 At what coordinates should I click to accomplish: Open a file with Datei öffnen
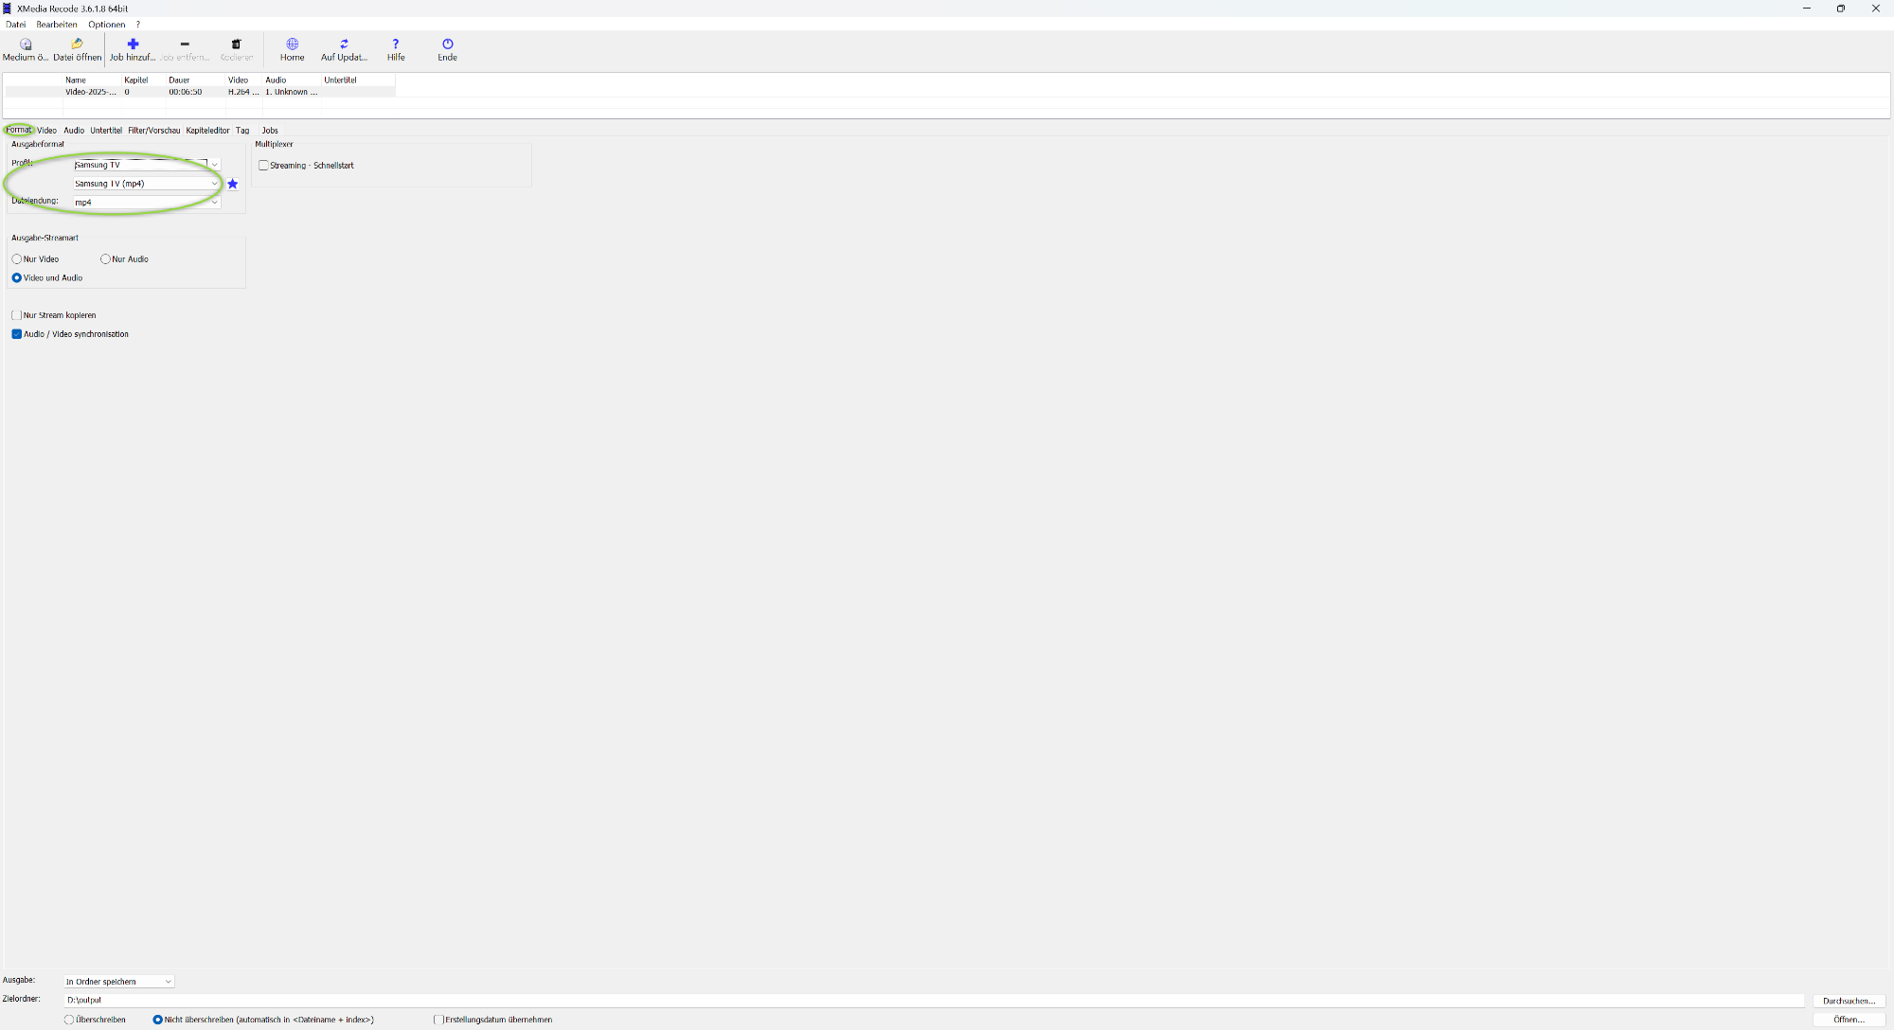pos(77,44)
